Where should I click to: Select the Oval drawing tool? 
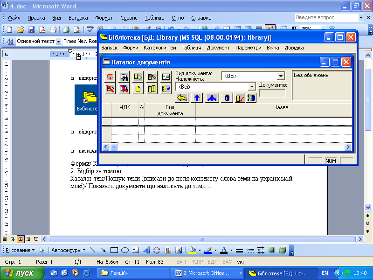pyautogui.click(x=125, y=250)
